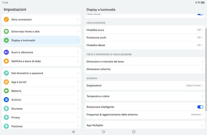Expand Temperatura colore chevron

point(202,96)
